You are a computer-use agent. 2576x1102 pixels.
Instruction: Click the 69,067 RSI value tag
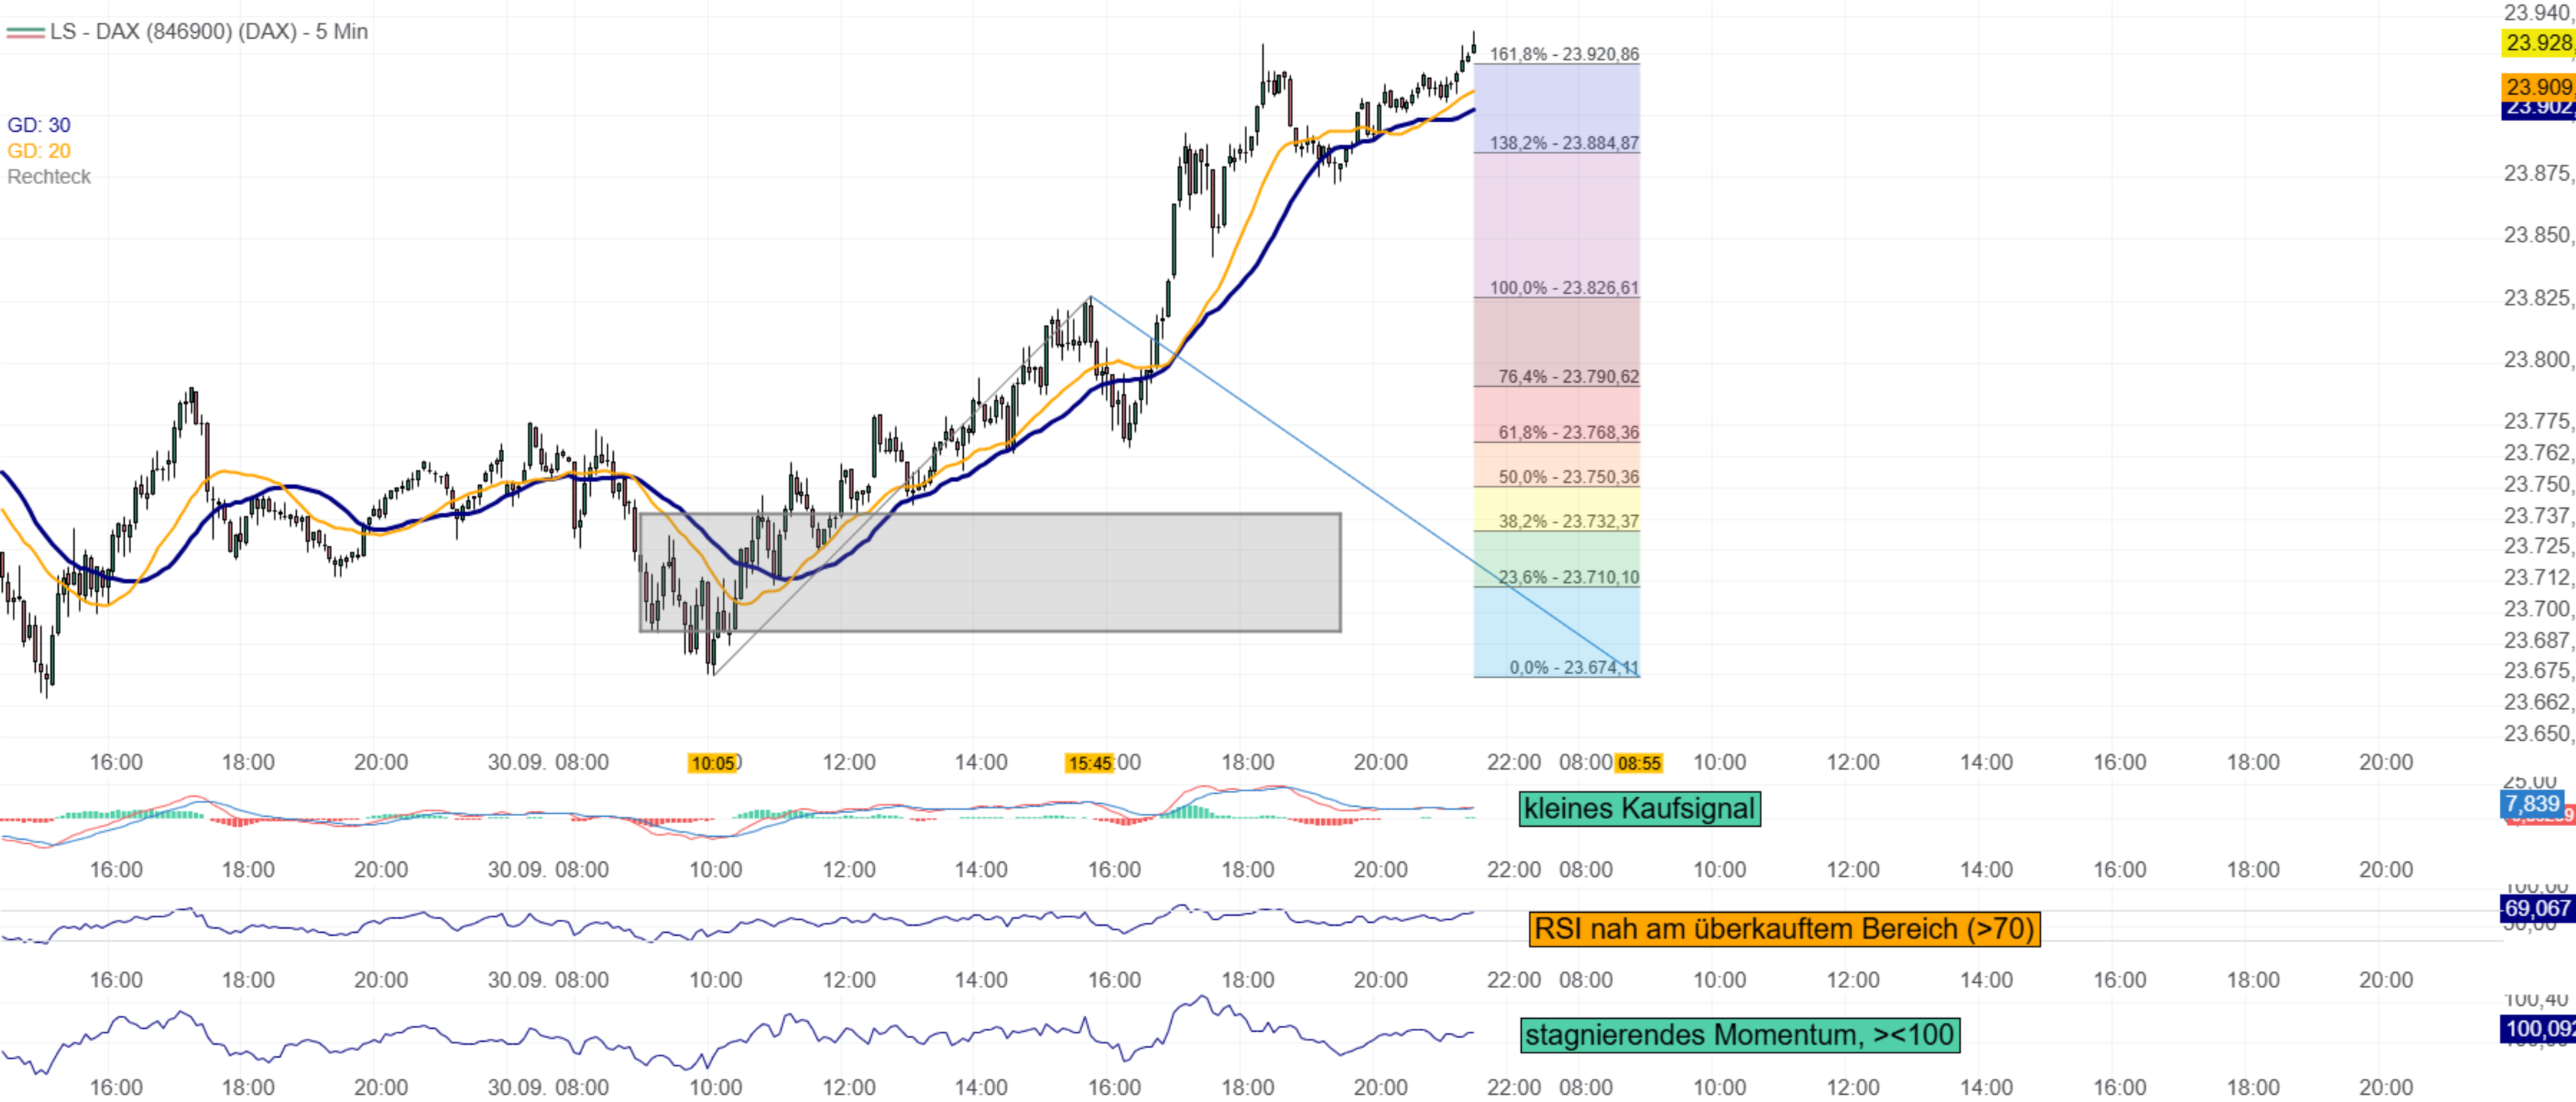(x=2536, y=908)
